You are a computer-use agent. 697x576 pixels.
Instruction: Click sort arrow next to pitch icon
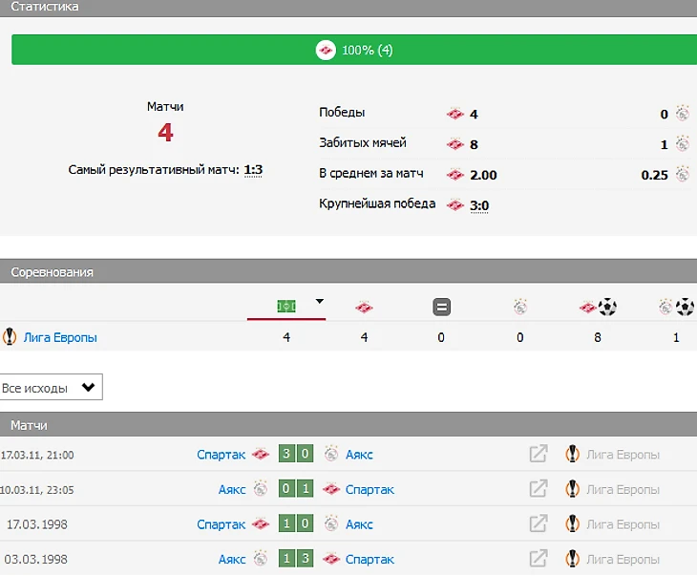(x=320, y=301)
